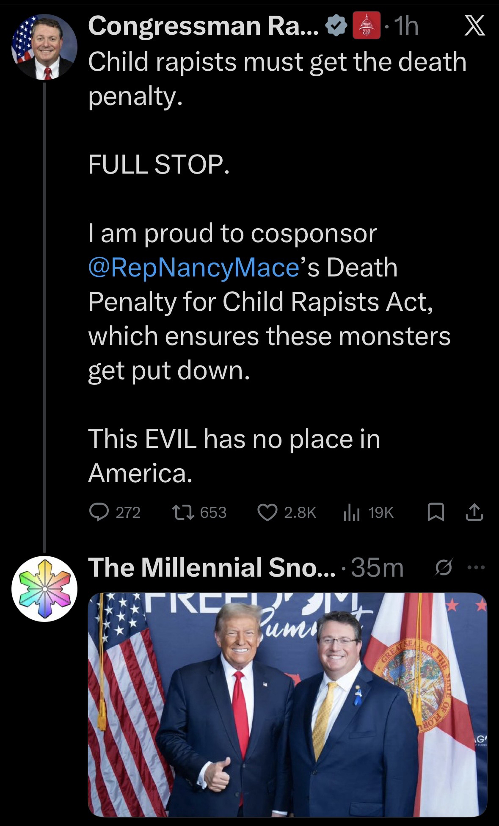499x826 pixels.
Task: Tap the red House GOP affiliation badge
Action: [x=365, y=27]
